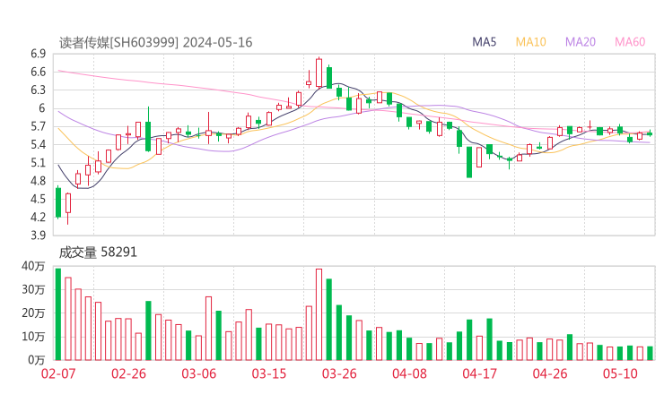Click the 4.5 price axis label

tap(38, 199)
